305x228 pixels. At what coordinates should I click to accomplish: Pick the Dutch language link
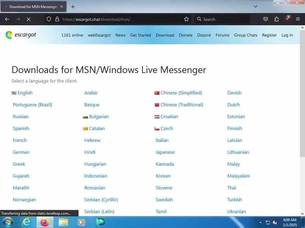pos(234,105)
